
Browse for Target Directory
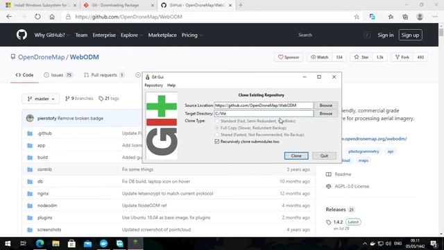[325, 113]
